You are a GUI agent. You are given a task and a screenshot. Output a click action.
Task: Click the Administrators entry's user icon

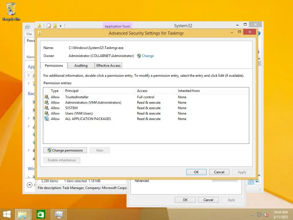pos(47,102)
